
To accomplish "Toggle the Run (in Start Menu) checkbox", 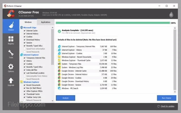I will pos(25,88).
